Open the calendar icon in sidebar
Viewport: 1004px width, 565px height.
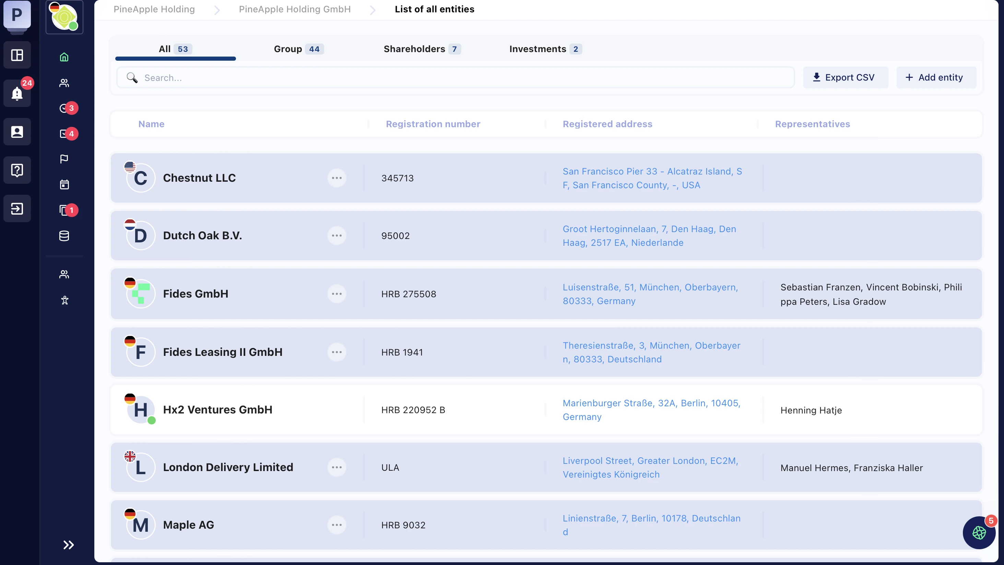click(64, 184)
